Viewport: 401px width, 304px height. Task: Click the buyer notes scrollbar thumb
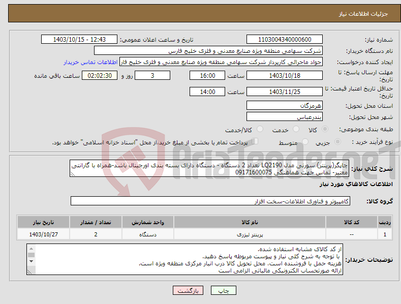point(31,255)
